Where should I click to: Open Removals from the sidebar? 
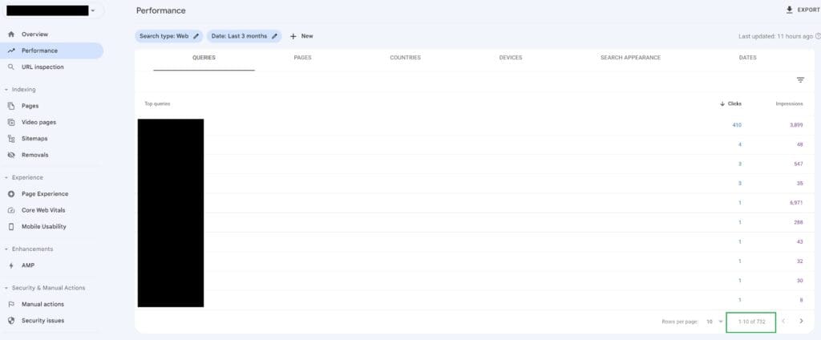(34, 155)
